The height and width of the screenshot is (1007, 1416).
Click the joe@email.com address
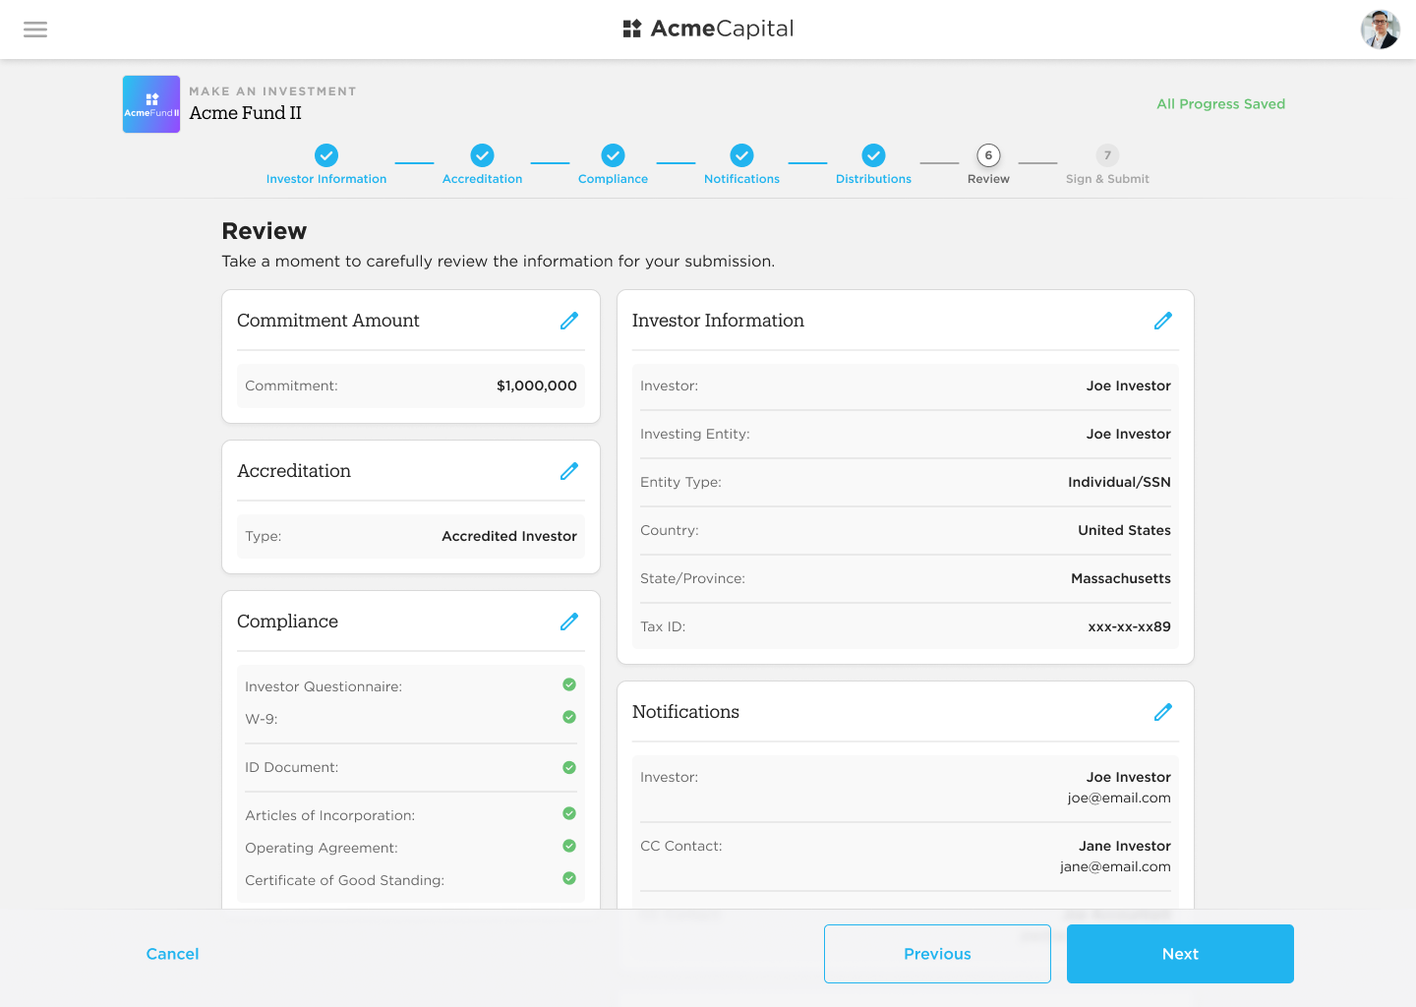point(1119,798)
